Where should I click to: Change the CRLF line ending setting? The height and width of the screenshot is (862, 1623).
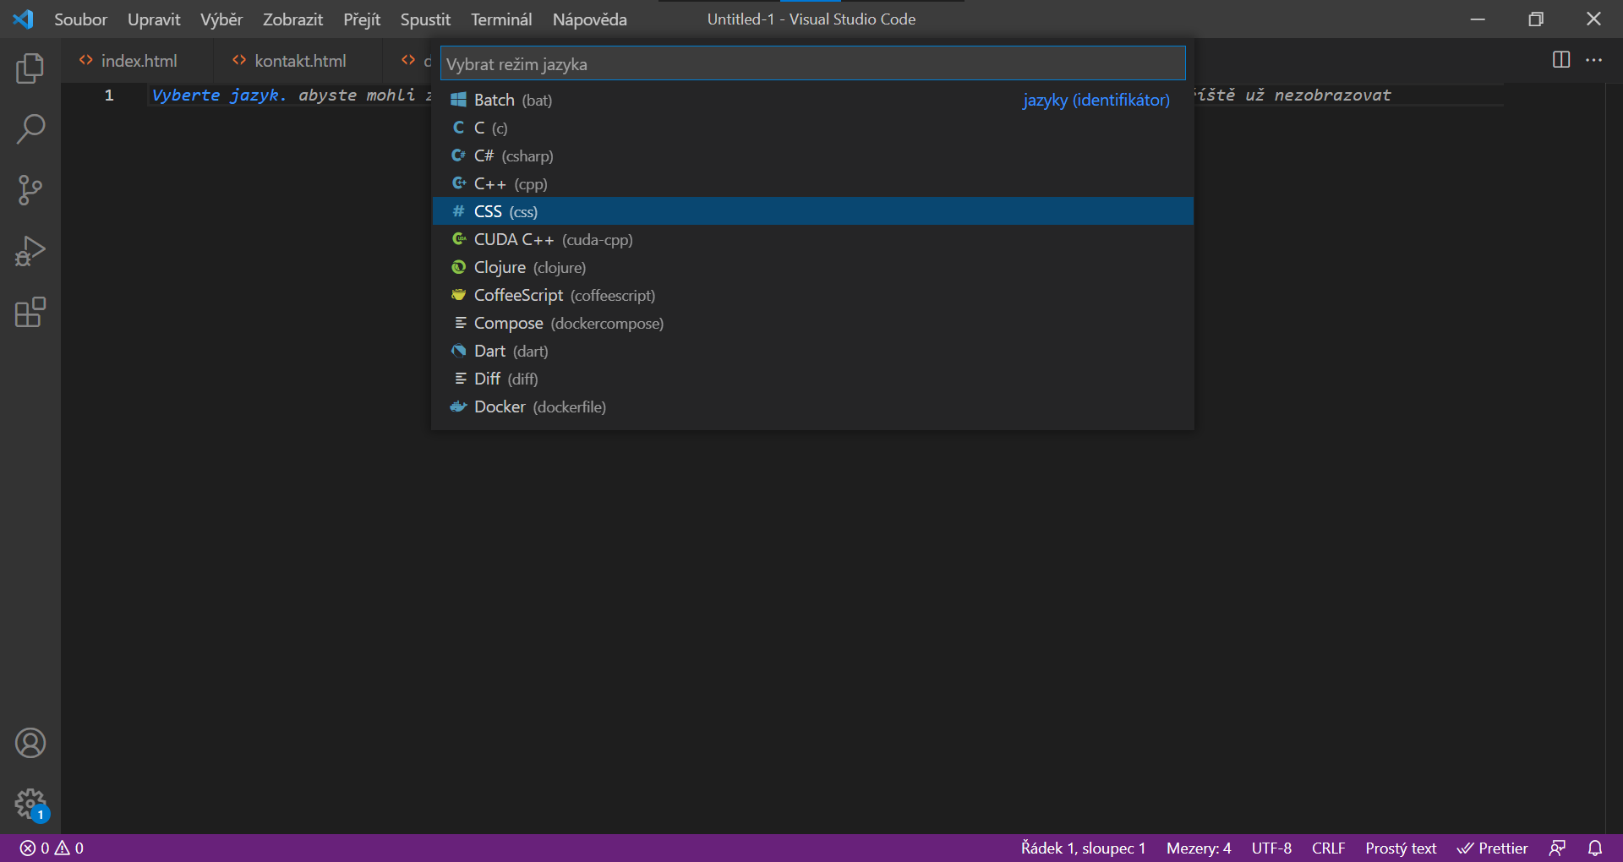click(1328, 848)
